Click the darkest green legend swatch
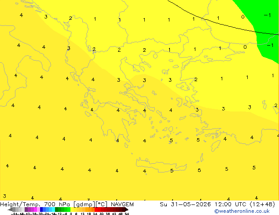Viewport: 279px width, 215px height. tap(56, 209)
